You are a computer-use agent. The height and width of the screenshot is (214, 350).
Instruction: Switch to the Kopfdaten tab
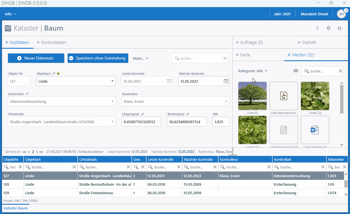click(x=17, y=42)
